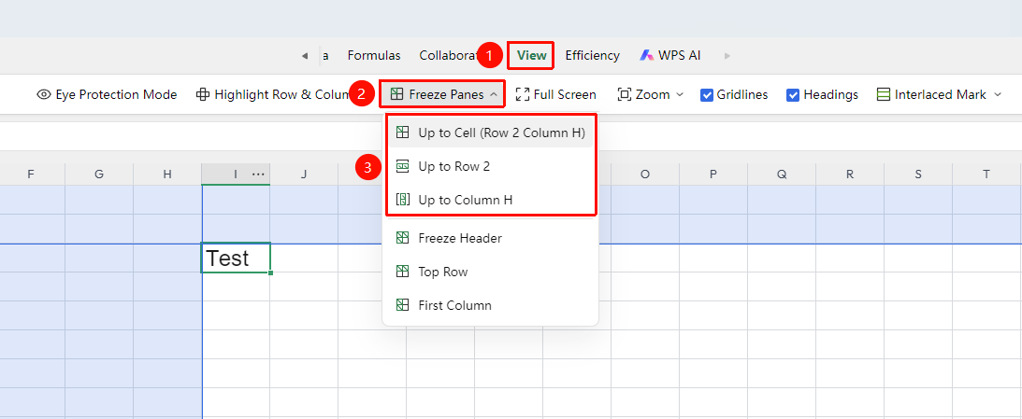Click the Zoom frame icon
This screenshot has height=419, width=1022.
point(624,94)
